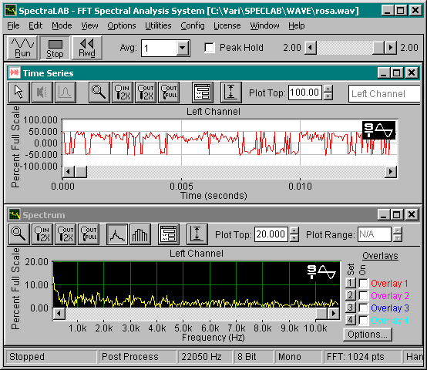
Task: Zoom in 2X on the Time Series plot
Action: pos(123,92)
